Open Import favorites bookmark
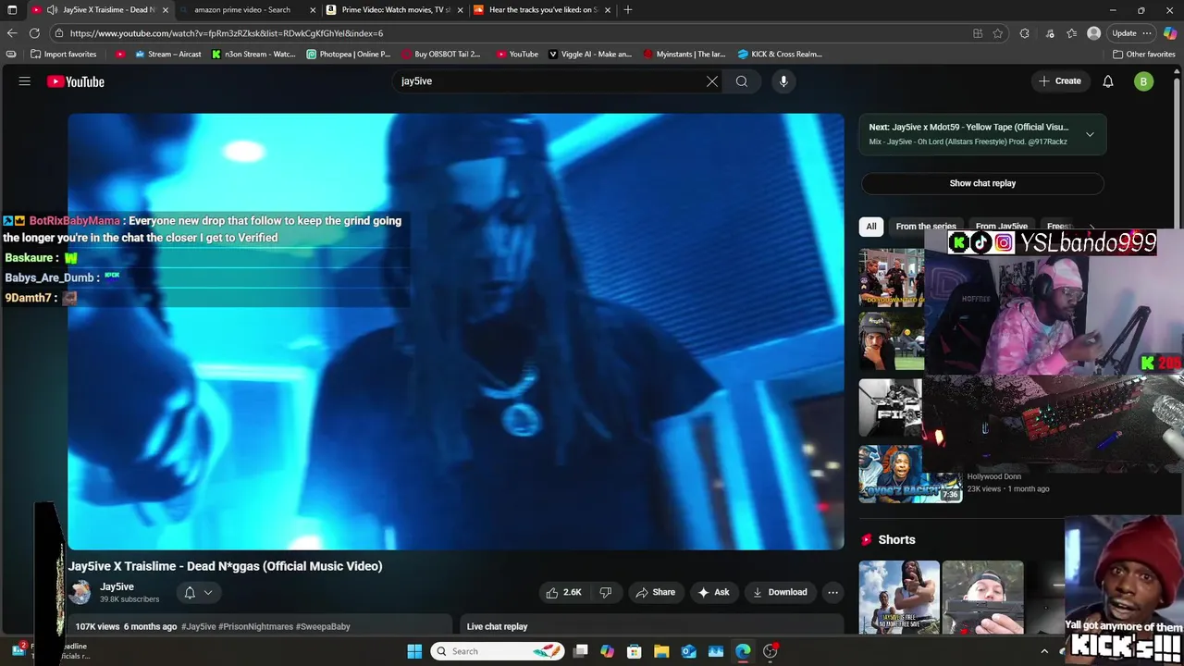Image resolution: width=1184 pixels, height=666 pixels. 63,55
